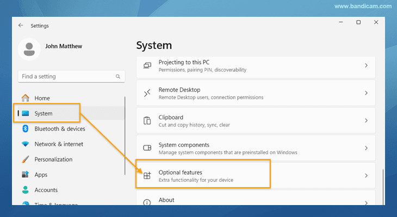Select System in the sidebar
The image size is (397, 217).
click(x=71, y=113)
